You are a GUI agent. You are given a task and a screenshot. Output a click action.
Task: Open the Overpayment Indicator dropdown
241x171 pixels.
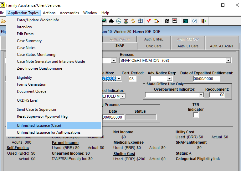[x=201, y=95]
